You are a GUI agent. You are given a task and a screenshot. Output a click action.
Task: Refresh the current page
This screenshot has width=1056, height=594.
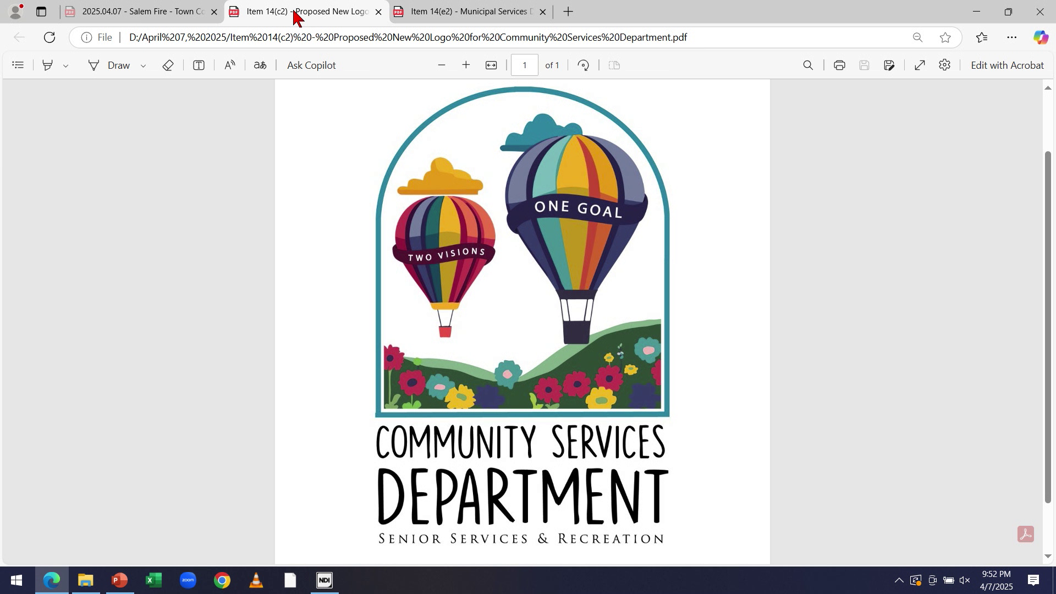[50, 37]
